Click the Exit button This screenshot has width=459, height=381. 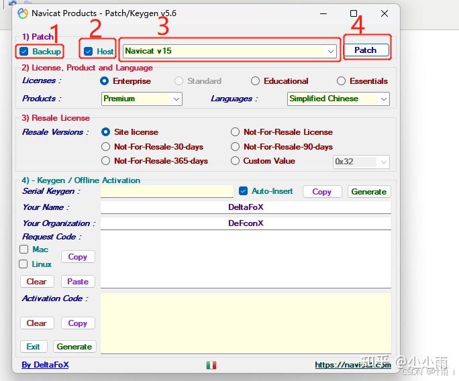[34, 347]
